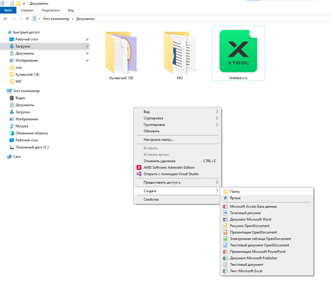This screenshot has width=332, height=286.
Task: Create a Документ Microsoft Word
Action: [267, 219]
